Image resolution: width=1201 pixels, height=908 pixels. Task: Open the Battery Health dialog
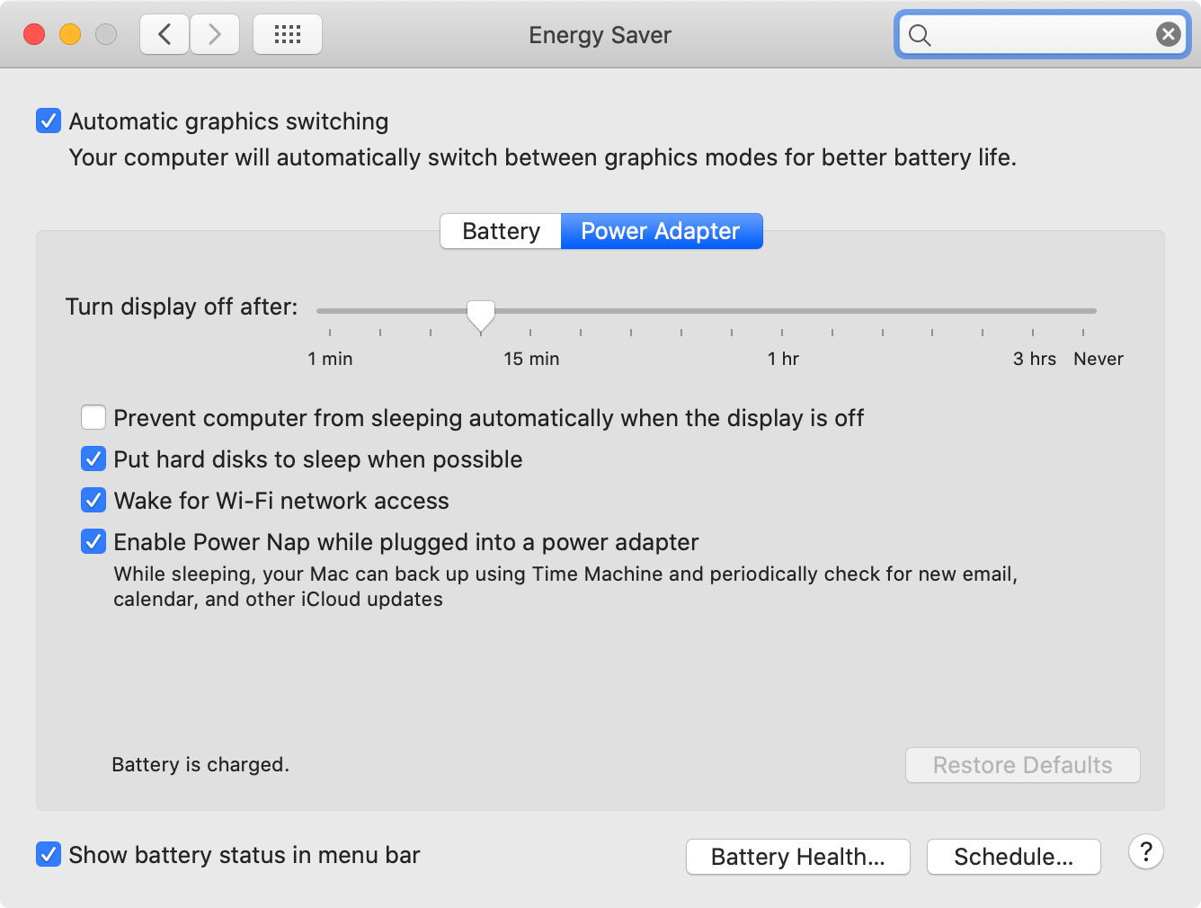[x=798, y=857]
